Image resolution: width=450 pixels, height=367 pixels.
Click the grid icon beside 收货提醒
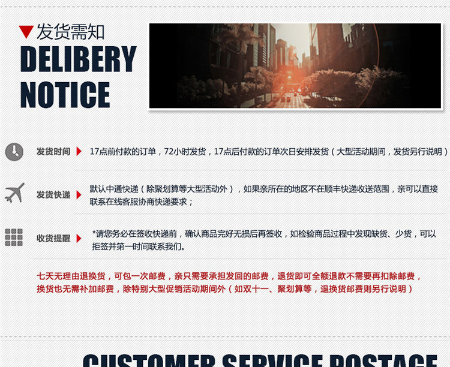pos(14,237)
